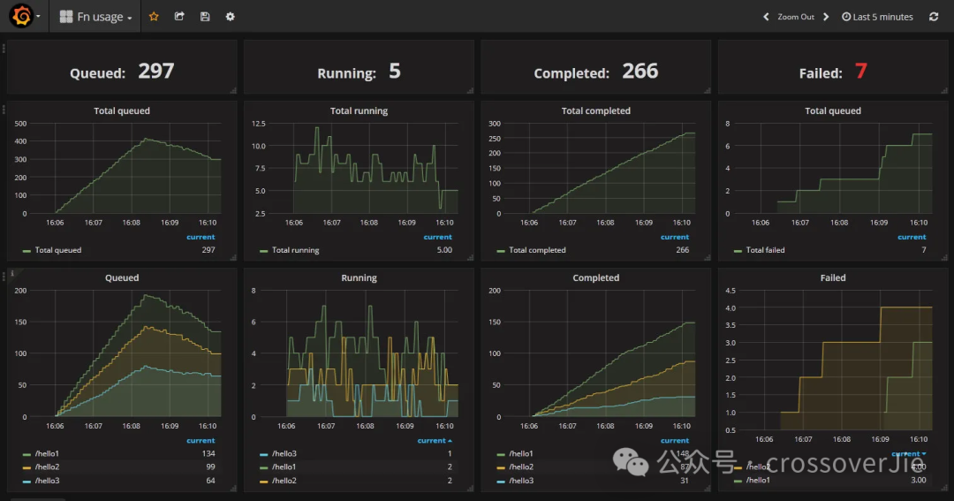954x501 pixels.
Task: Click the share dashboard icon
Action: coord(179,17)
